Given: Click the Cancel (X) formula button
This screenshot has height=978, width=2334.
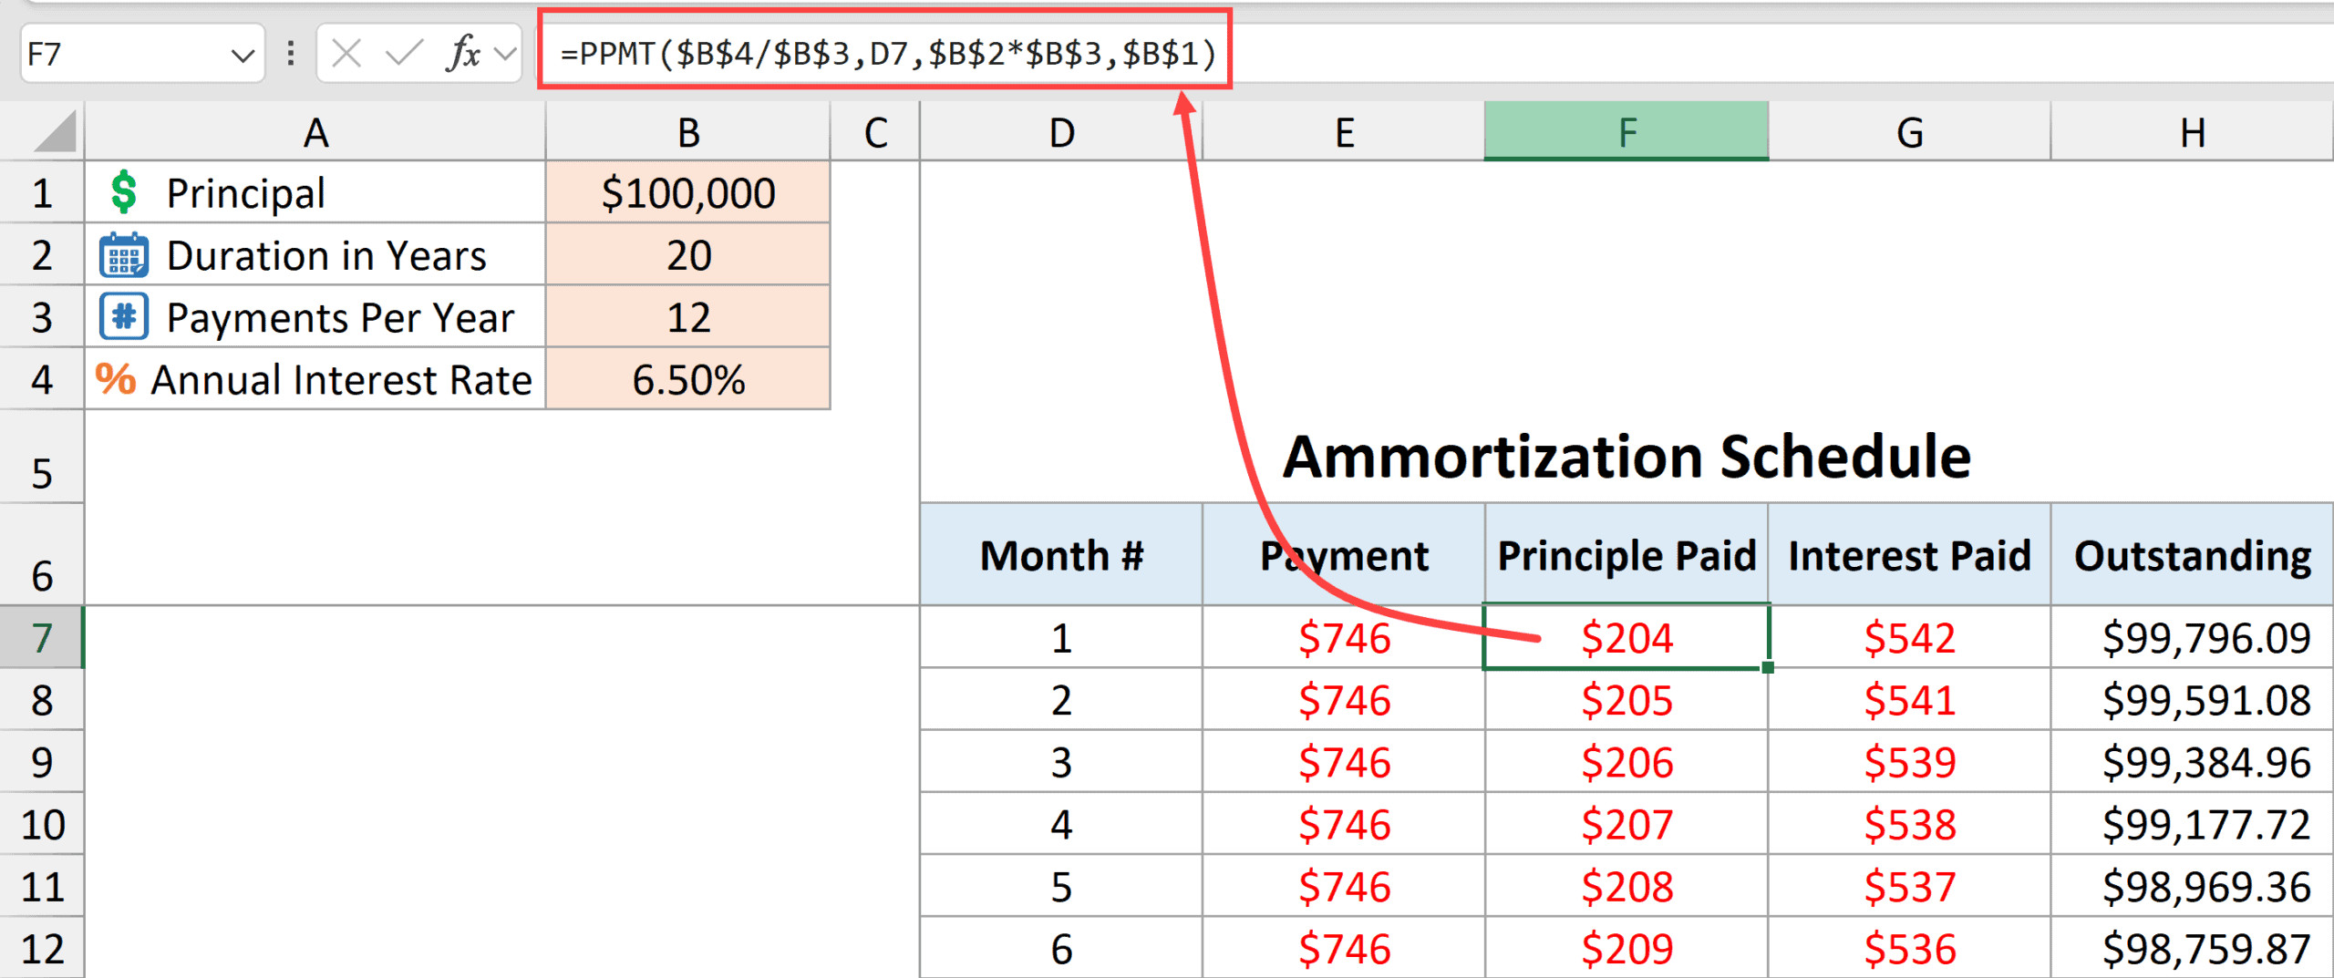Looking at the screenshot, I should [x=346, y=54].
